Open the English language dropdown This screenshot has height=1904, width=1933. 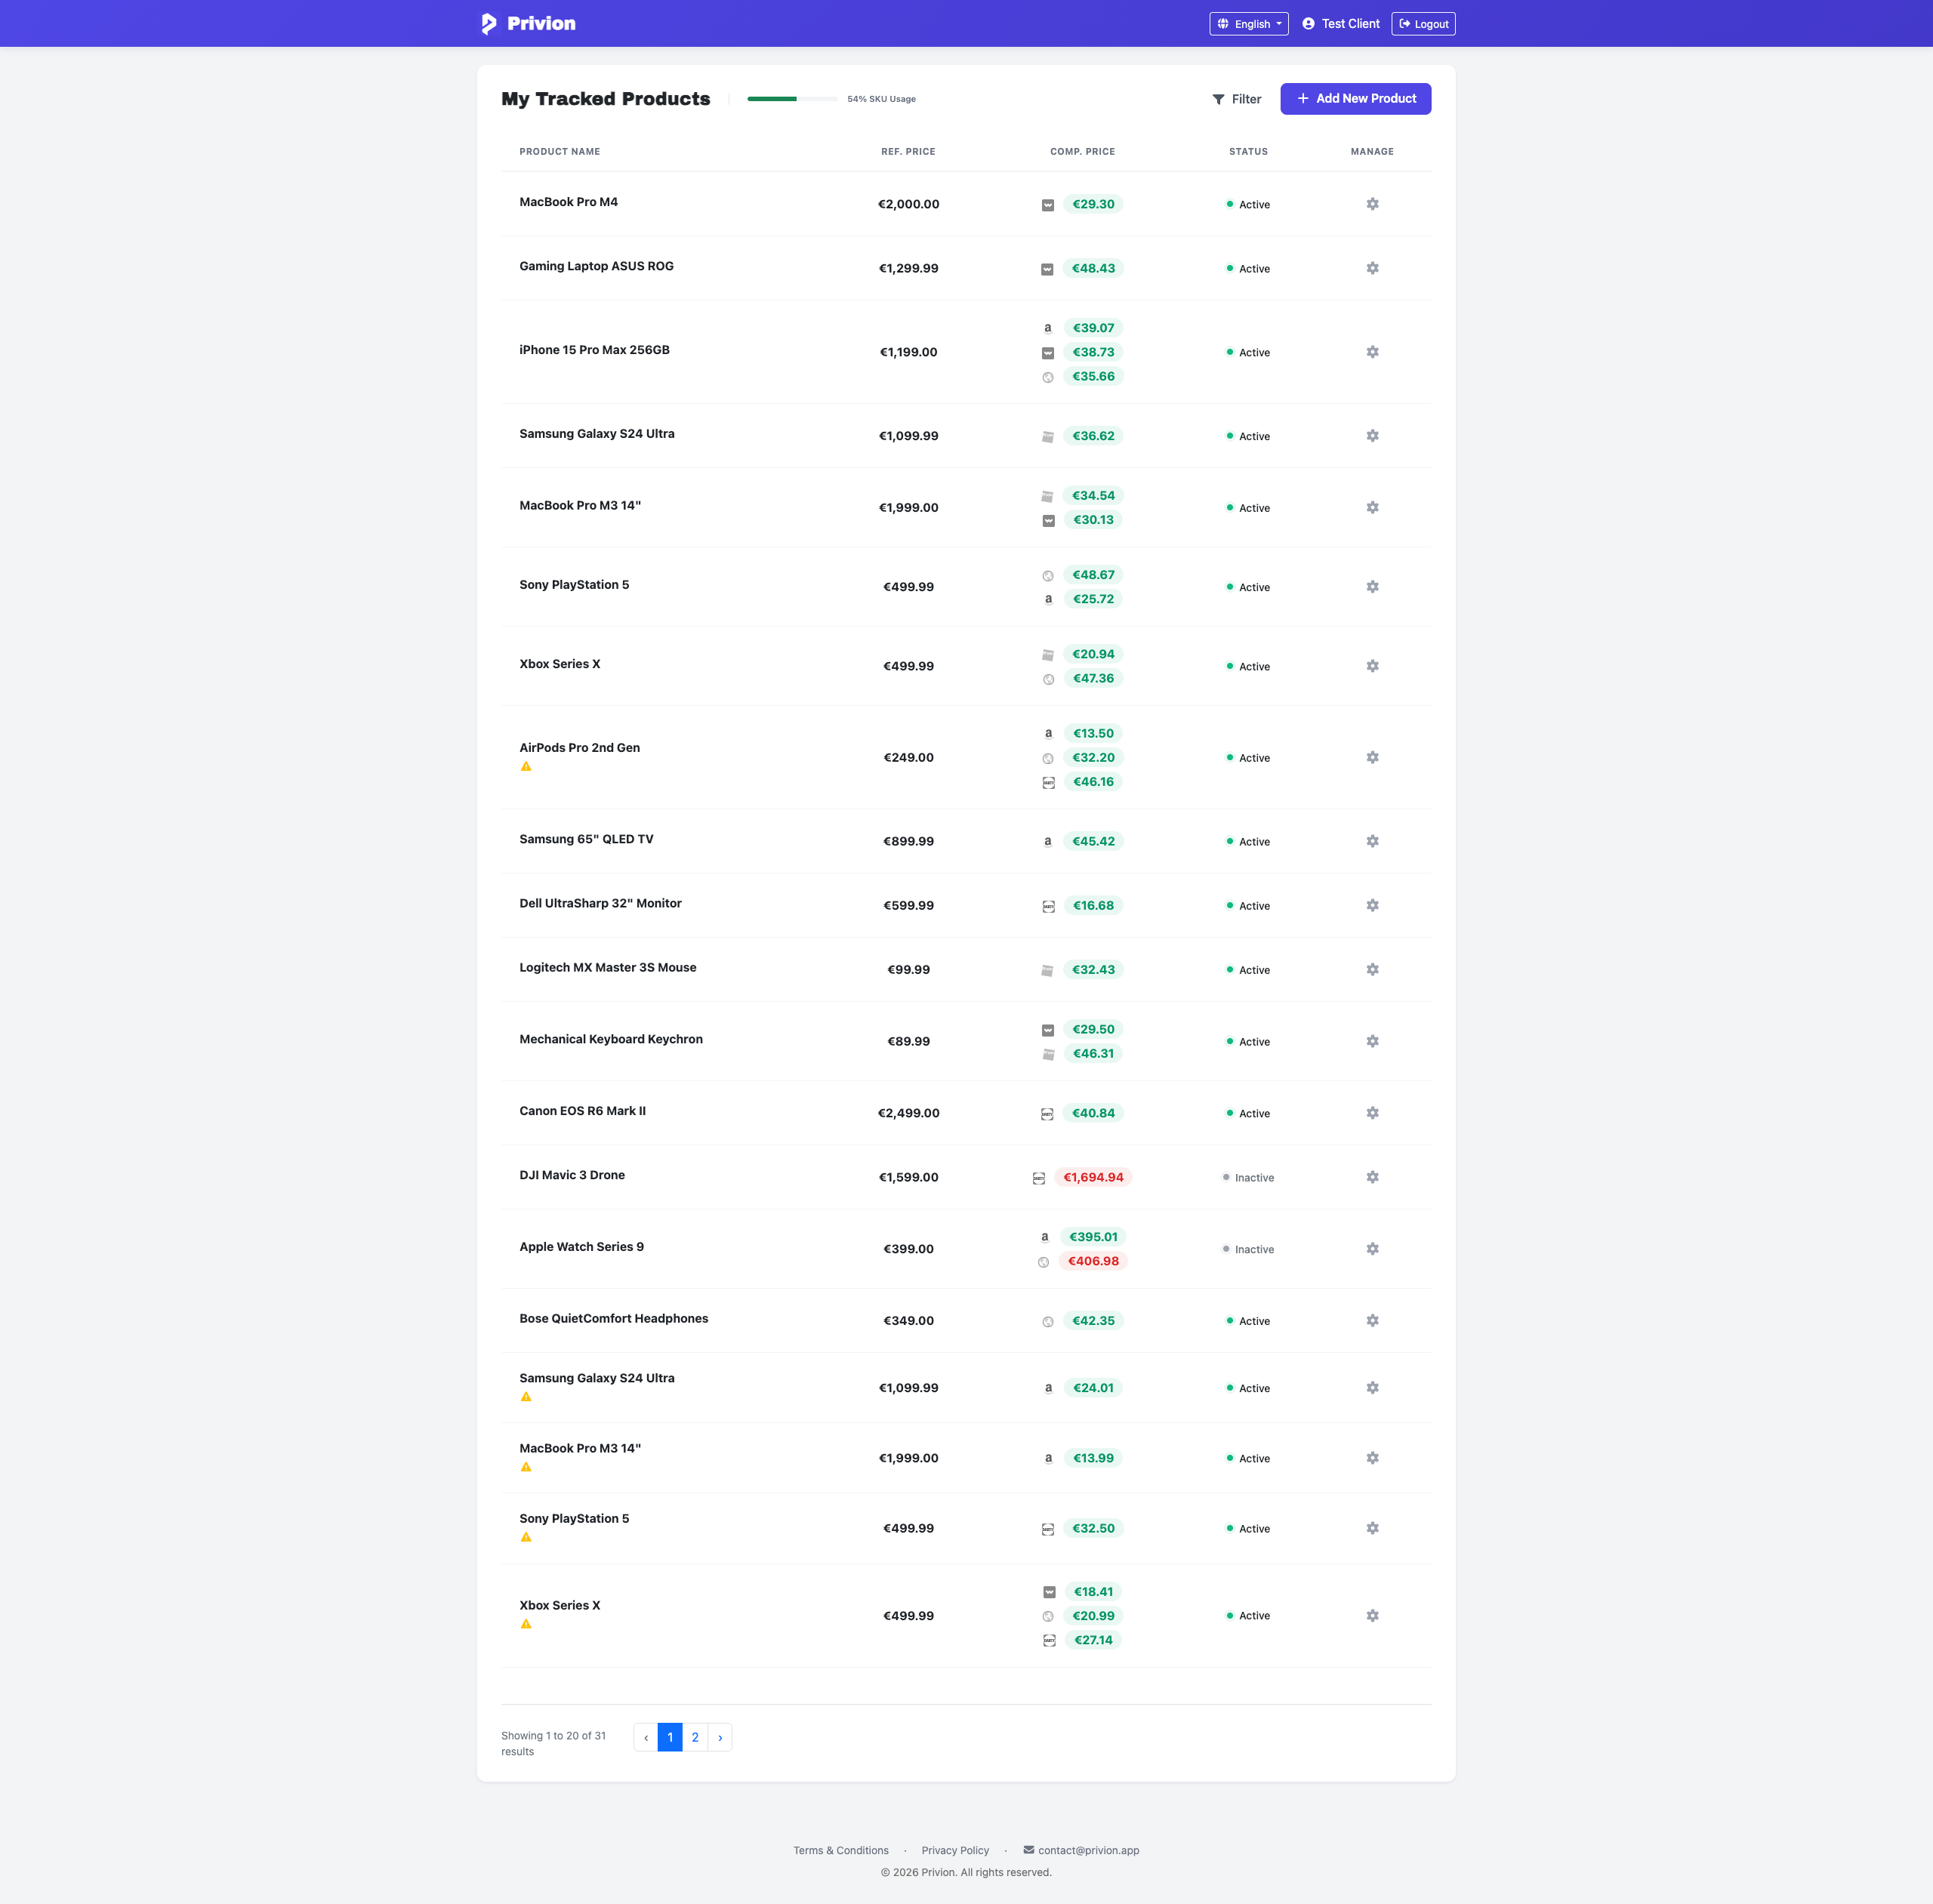1248,23
